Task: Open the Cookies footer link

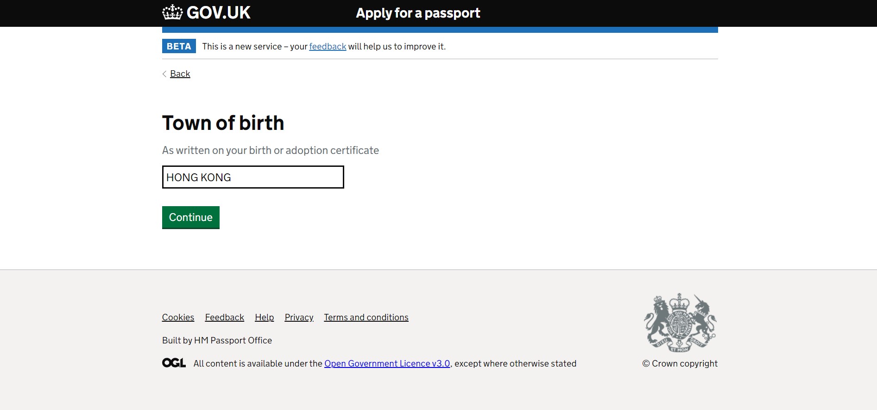Action: (178, 317)
